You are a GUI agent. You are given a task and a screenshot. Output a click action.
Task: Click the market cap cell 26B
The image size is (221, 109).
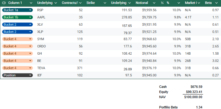point(188,61)
